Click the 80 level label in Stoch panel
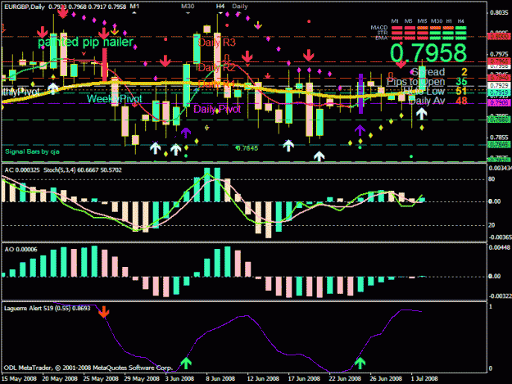The image size is (512, 384). [x=492, y=179]
